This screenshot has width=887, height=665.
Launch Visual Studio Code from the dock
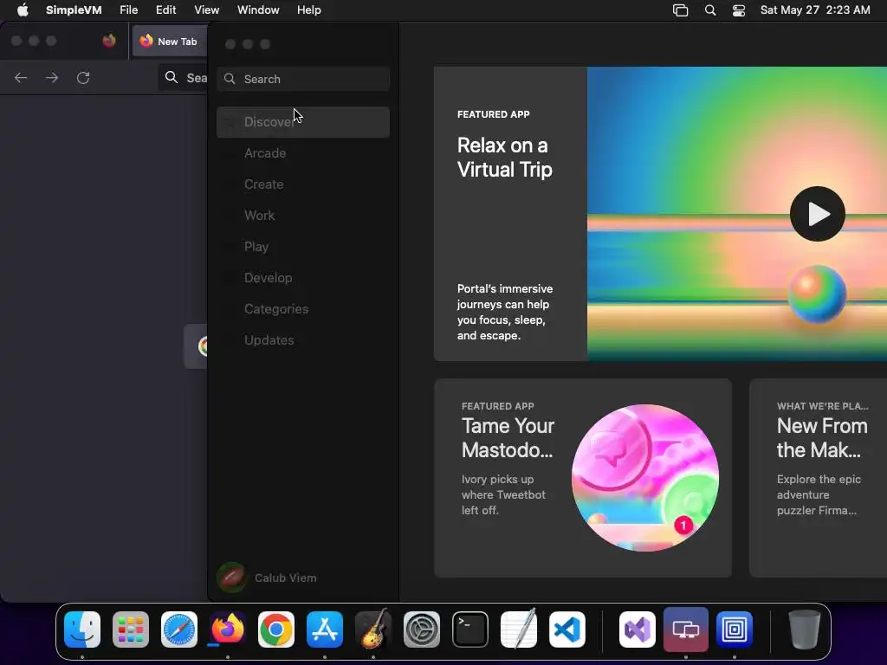(x=567, y=629)
